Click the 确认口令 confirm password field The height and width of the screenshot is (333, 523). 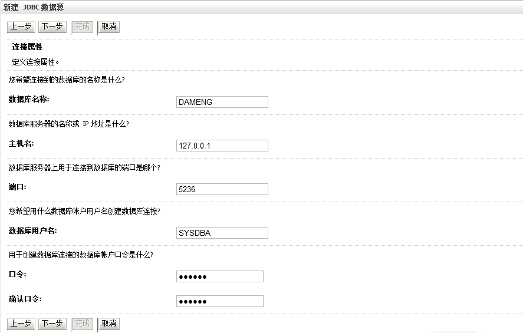[220, 301]
